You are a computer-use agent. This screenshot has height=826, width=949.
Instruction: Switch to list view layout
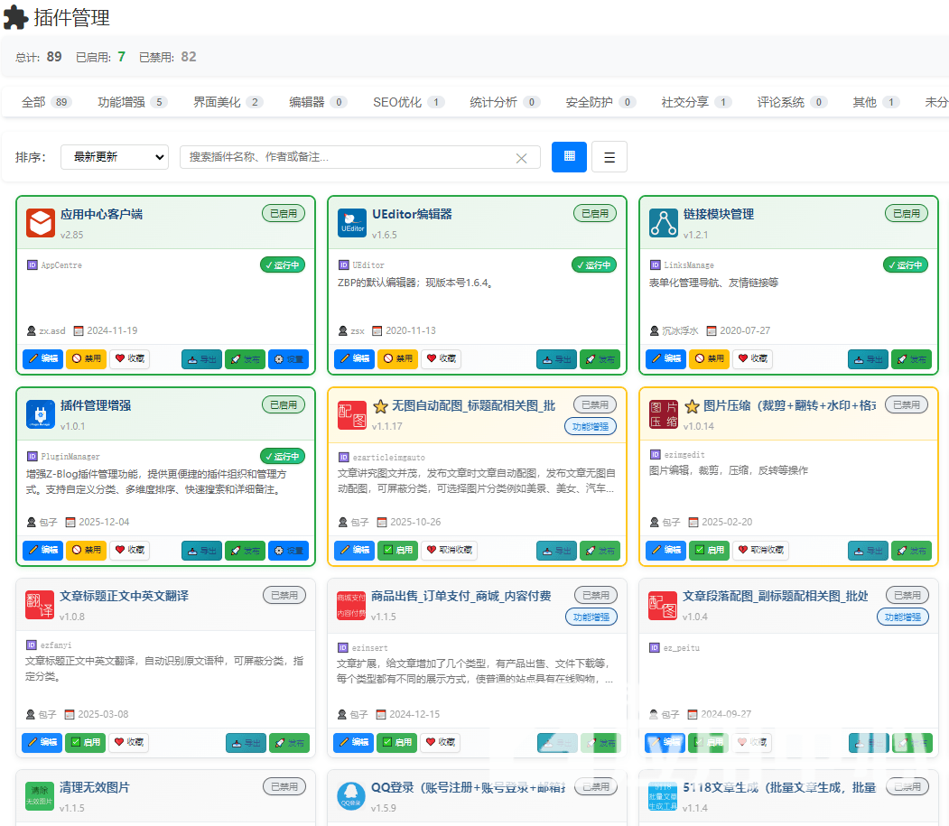[x=609, y=157]
